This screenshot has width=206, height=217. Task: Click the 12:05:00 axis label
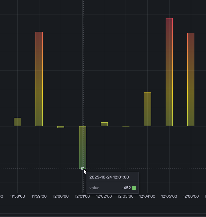[x=169, y=196]
